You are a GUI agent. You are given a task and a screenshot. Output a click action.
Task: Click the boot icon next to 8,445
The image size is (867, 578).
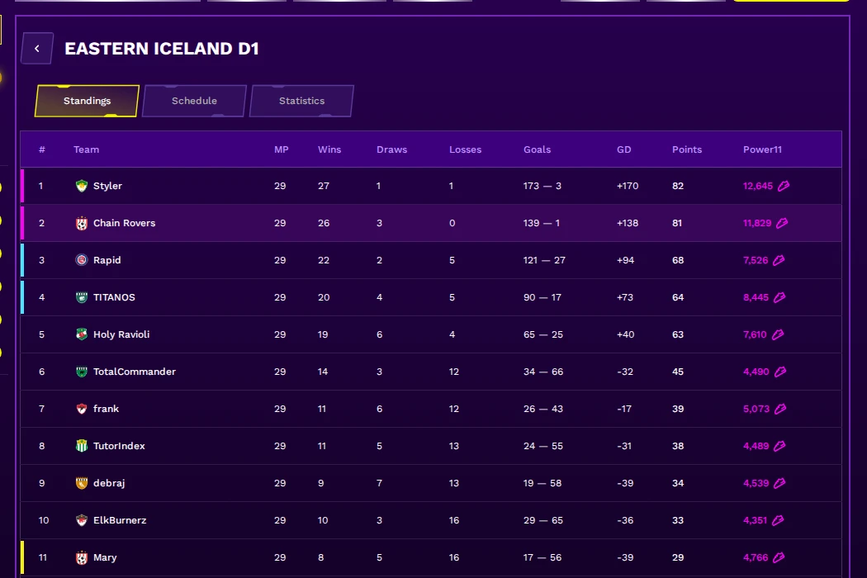(x=779, y=297)
